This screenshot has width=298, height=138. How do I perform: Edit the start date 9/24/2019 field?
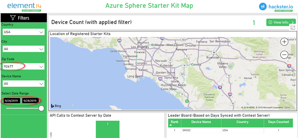(x=11, y=101)
